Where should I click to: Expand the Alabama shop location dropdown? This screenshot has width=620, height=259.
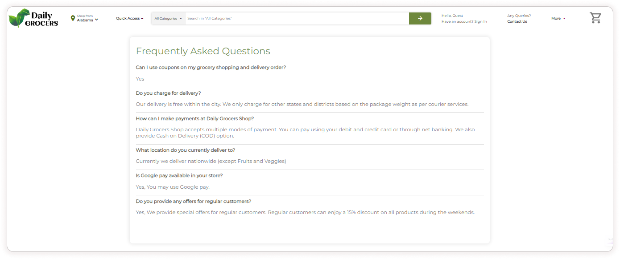pyautogui.click(x=87, y=20)
